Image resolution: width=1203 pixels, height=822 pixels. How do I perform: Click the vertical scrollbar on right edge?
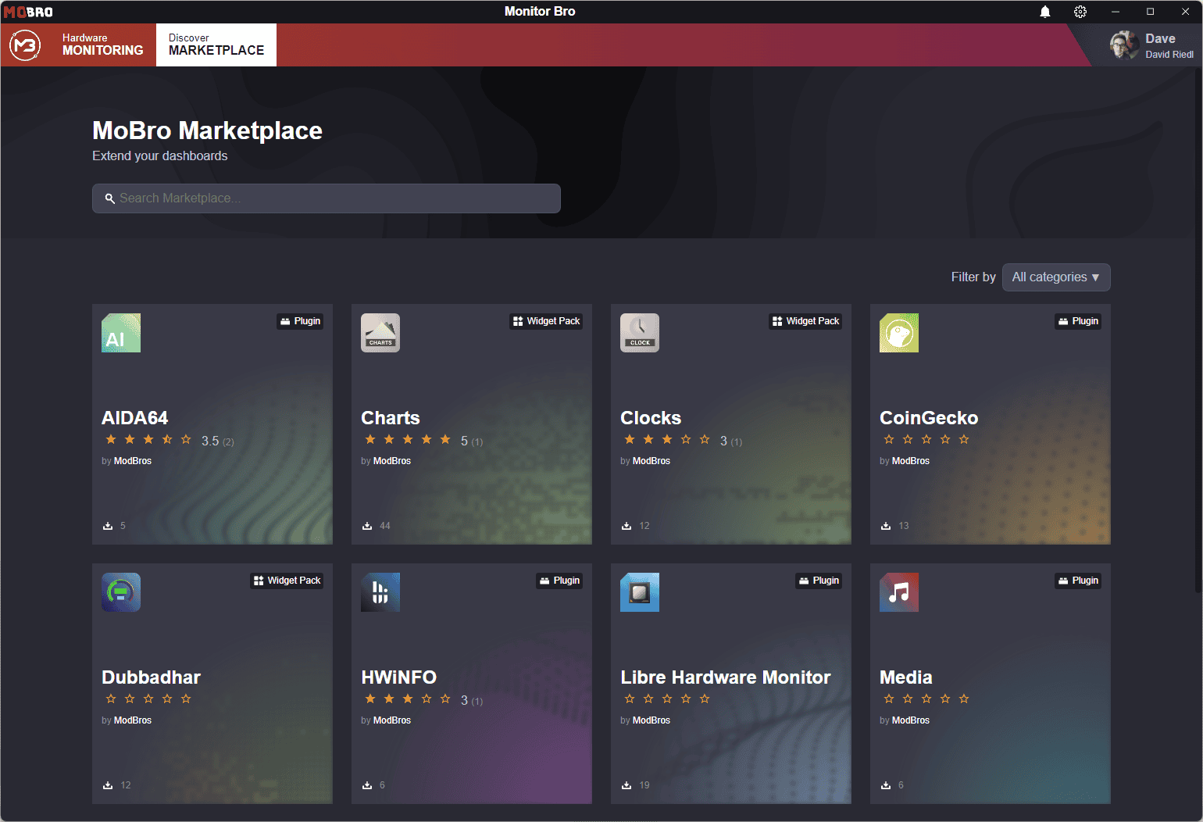(1198, 328)
